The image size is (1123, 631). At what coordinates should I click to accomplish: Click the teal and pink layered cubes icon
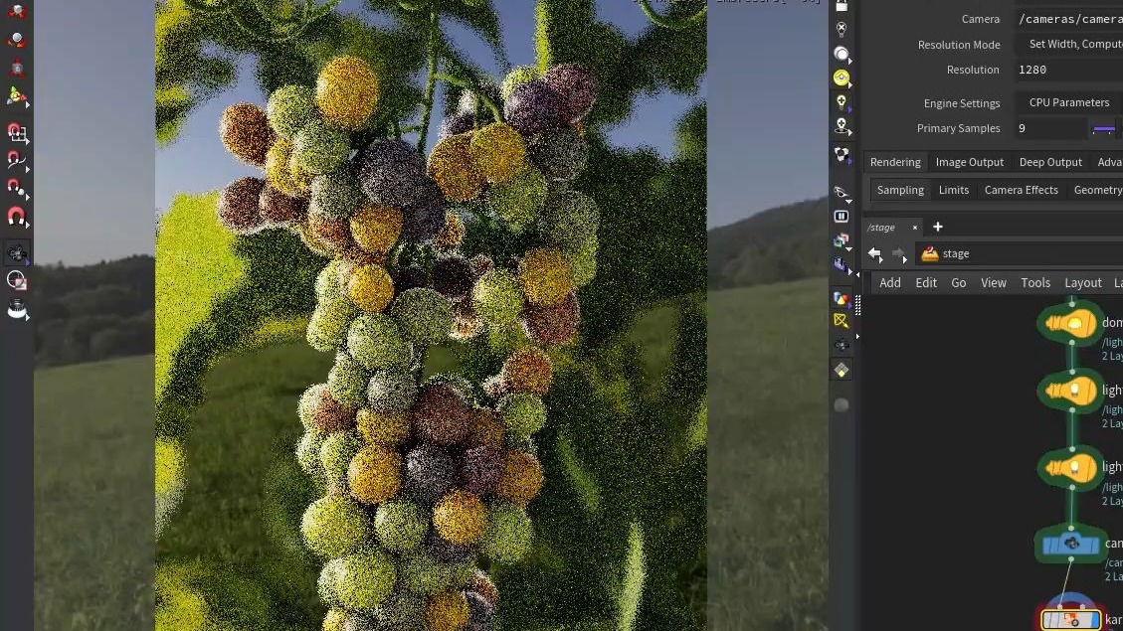pyautogui.click(x=842, y=240)
